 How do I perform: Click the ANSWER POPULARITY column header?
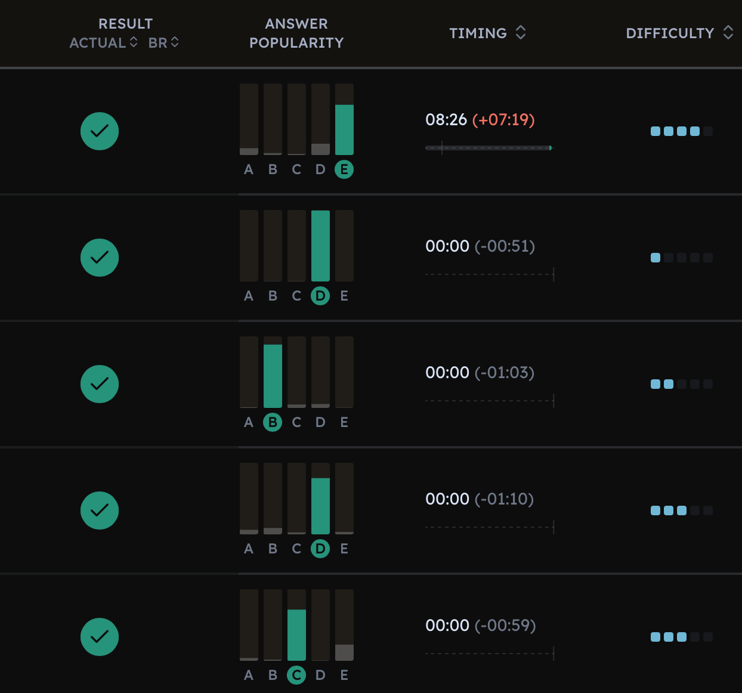(x=296, y=33)
